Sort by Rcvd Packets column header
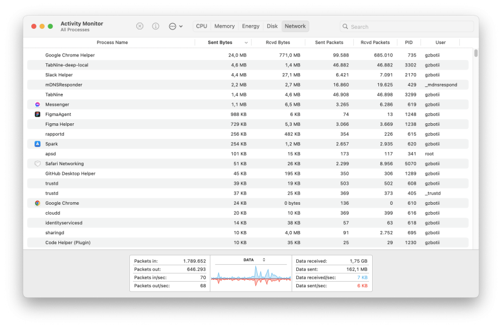 [x=375, y=43]
